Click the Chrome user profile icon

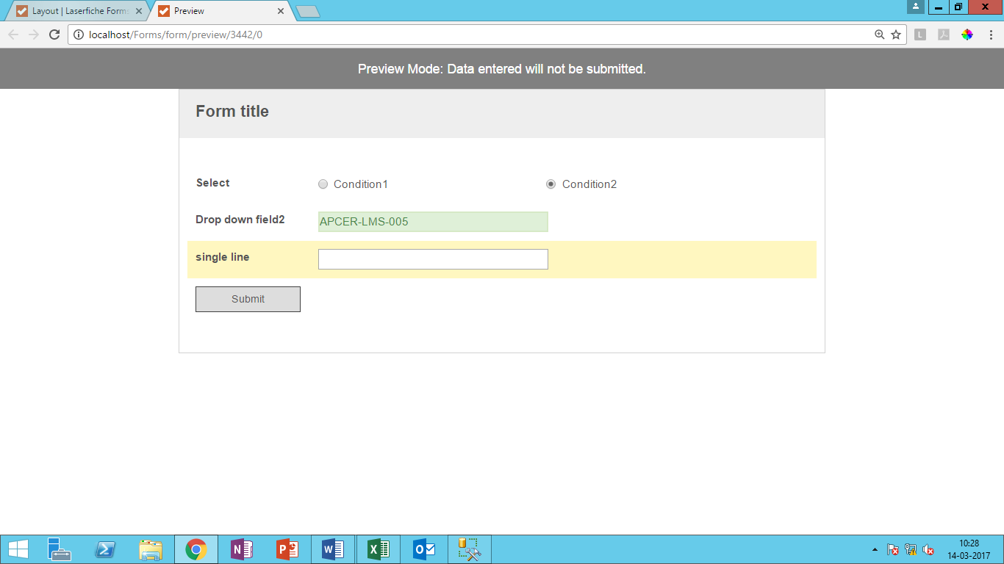(x=916, y=7)
